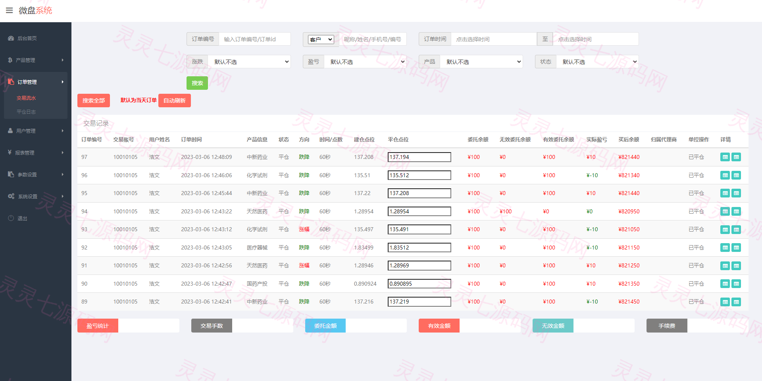
Task: Edit closing price field for order 92
Action: 419,248
